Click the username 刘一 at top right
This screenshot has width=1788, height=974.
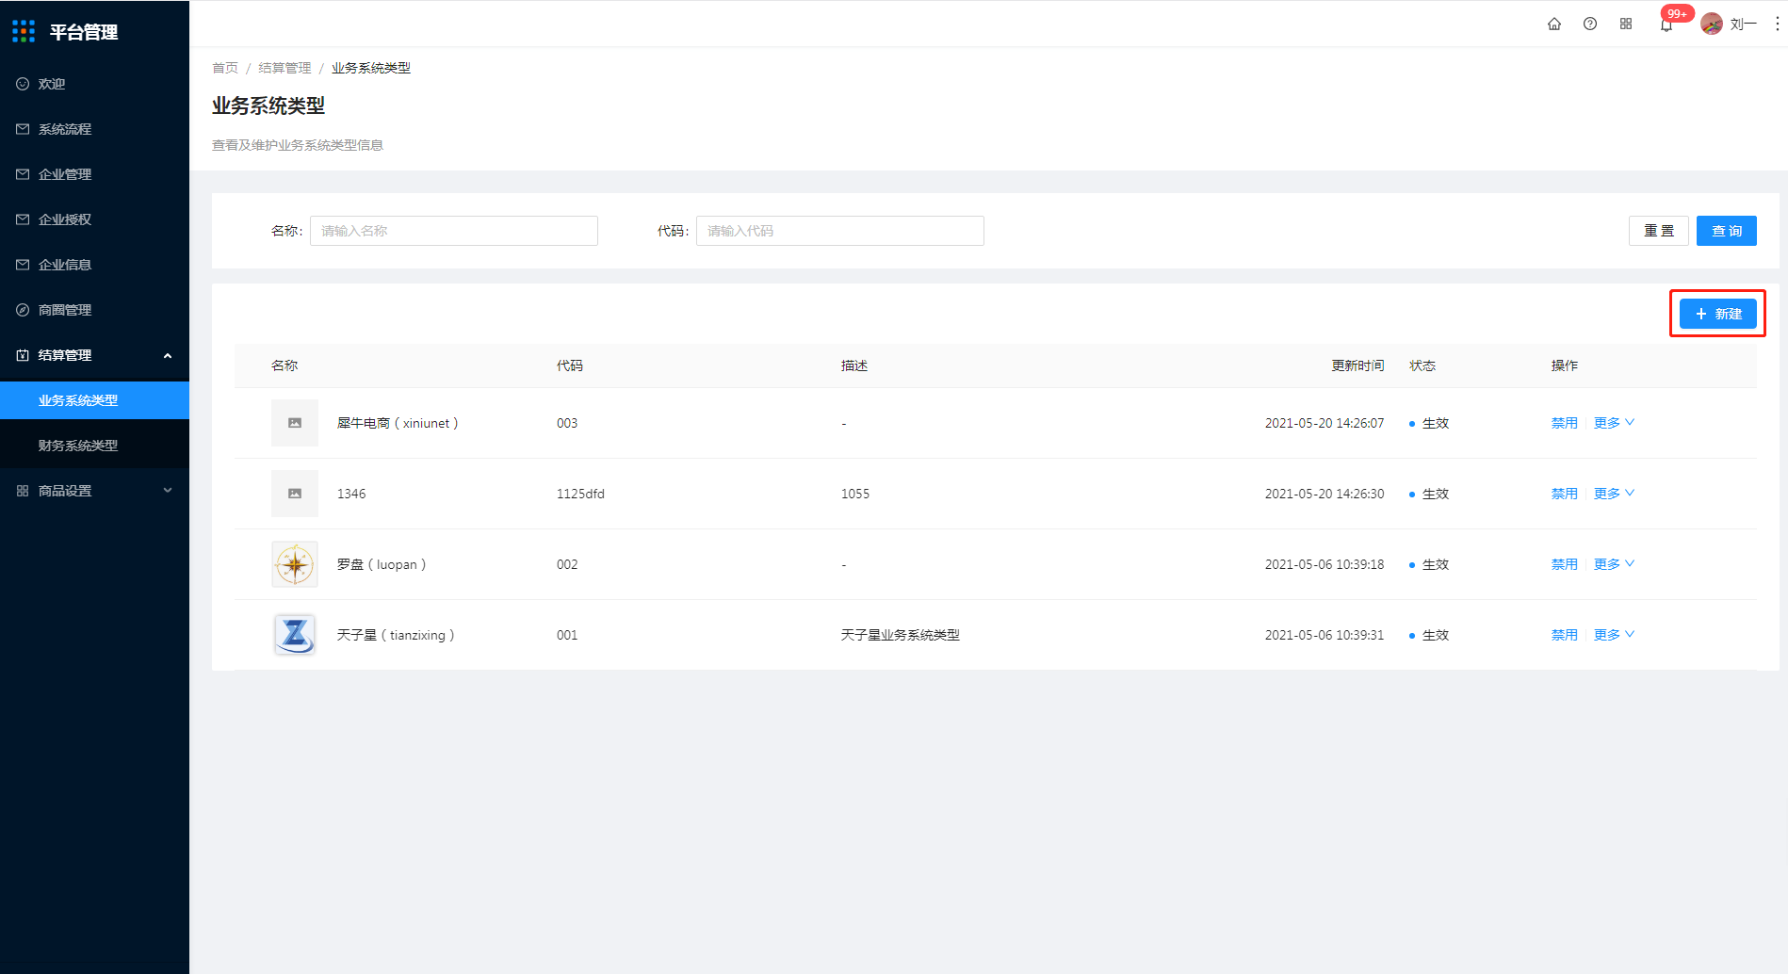1743,24
